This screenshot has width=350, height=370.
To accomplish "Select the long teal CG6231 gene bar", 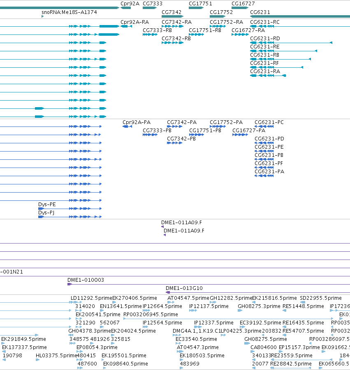I will [300, 16].
